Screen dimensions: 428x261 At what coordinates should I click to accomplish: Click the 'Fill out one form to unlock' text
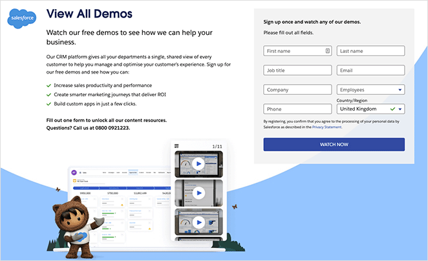click(107, 120)
